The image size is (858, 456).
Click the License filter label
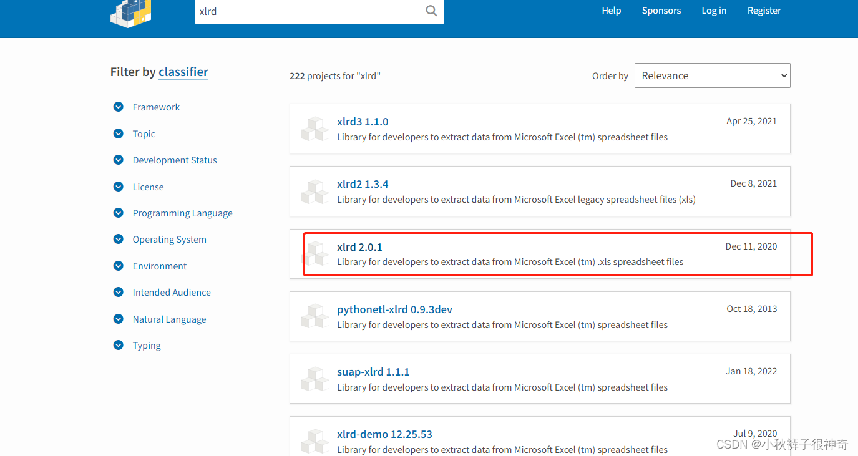[x=148, y=187]
